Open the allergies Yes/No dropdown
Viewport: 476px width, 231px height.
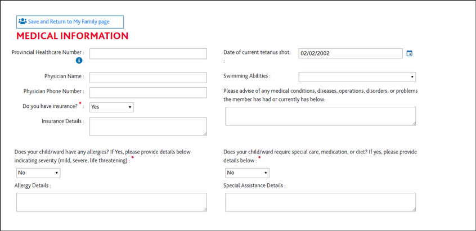pos(38,173)
